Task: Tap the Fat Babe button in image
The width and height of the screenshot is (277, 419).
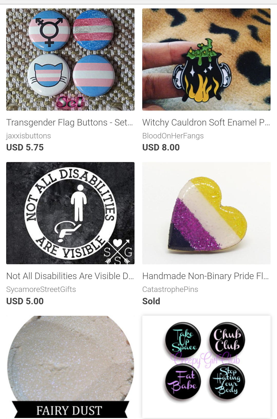Action: (183, 382)
